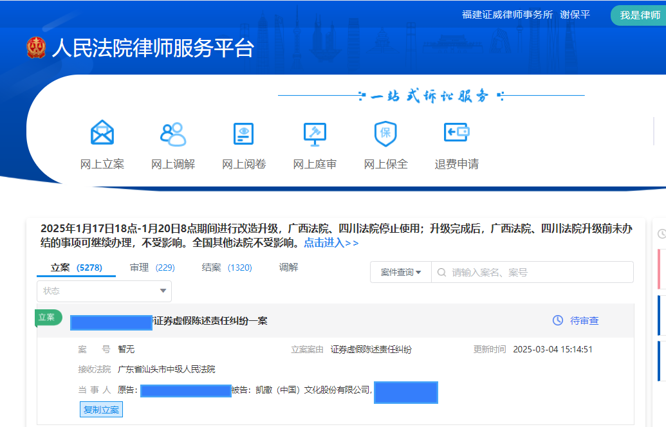Click the clock icon beside 待审查
This screenshot has height=427, width=666.
[x=558, y=320]
